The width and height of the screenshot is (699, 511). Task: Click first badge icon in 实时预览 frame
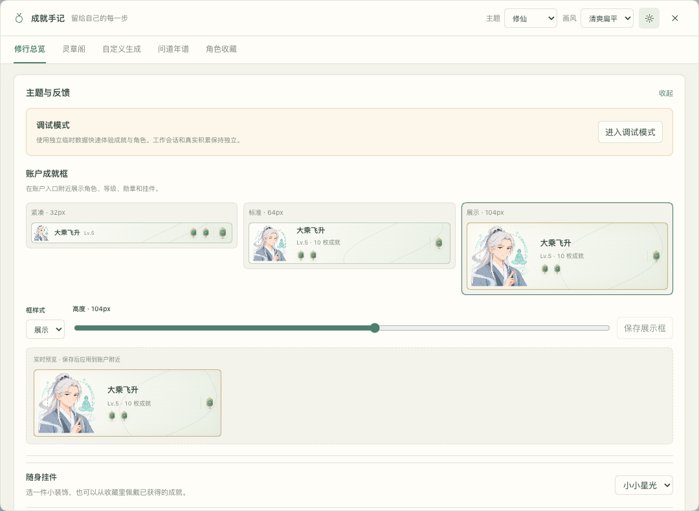coord(112,416)
